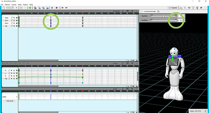Viewport: 209px width, 113px height.
Task: Click the HeadPitch value field 25,5
Action: click(x=181, y=20)
